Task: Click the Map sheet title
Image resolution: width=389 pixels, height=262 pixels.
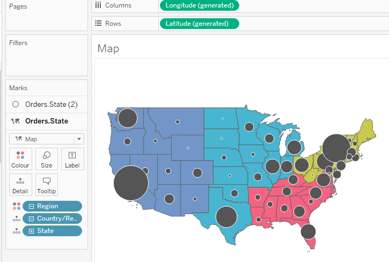Action: [x=108, y=49]
